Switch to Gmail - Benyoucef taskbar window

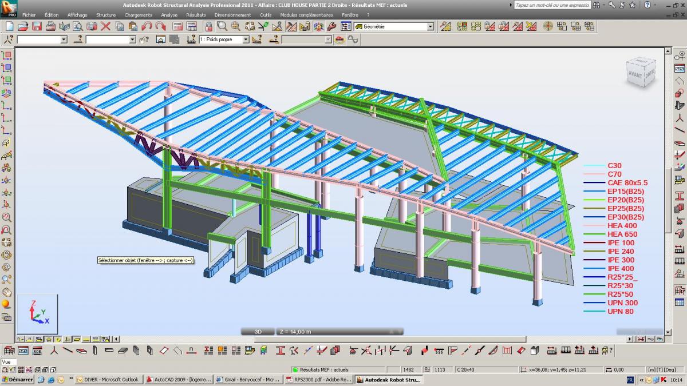pos(248,379)
